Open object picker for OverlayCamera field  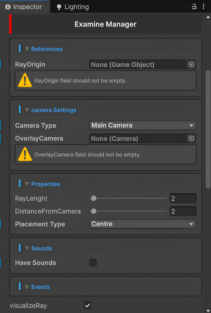click(x=191, y=138)
